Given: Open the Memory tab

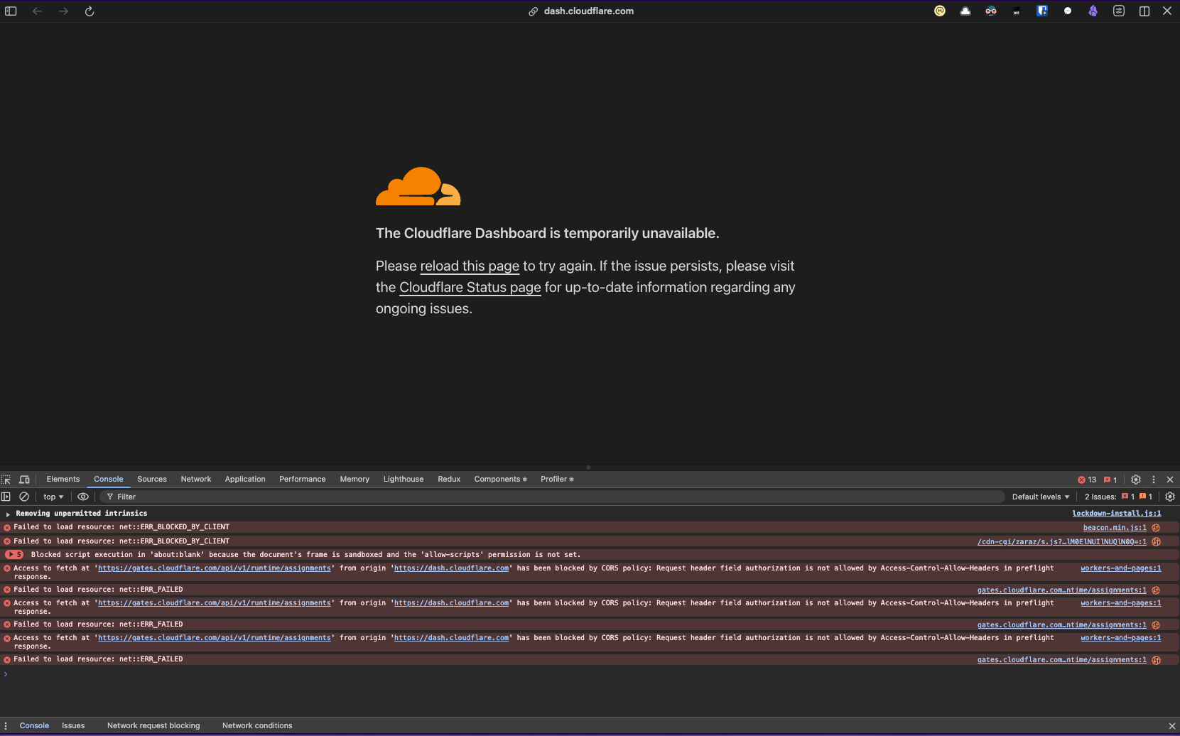Looking at the screenshot, I should (x=354, y=480).
